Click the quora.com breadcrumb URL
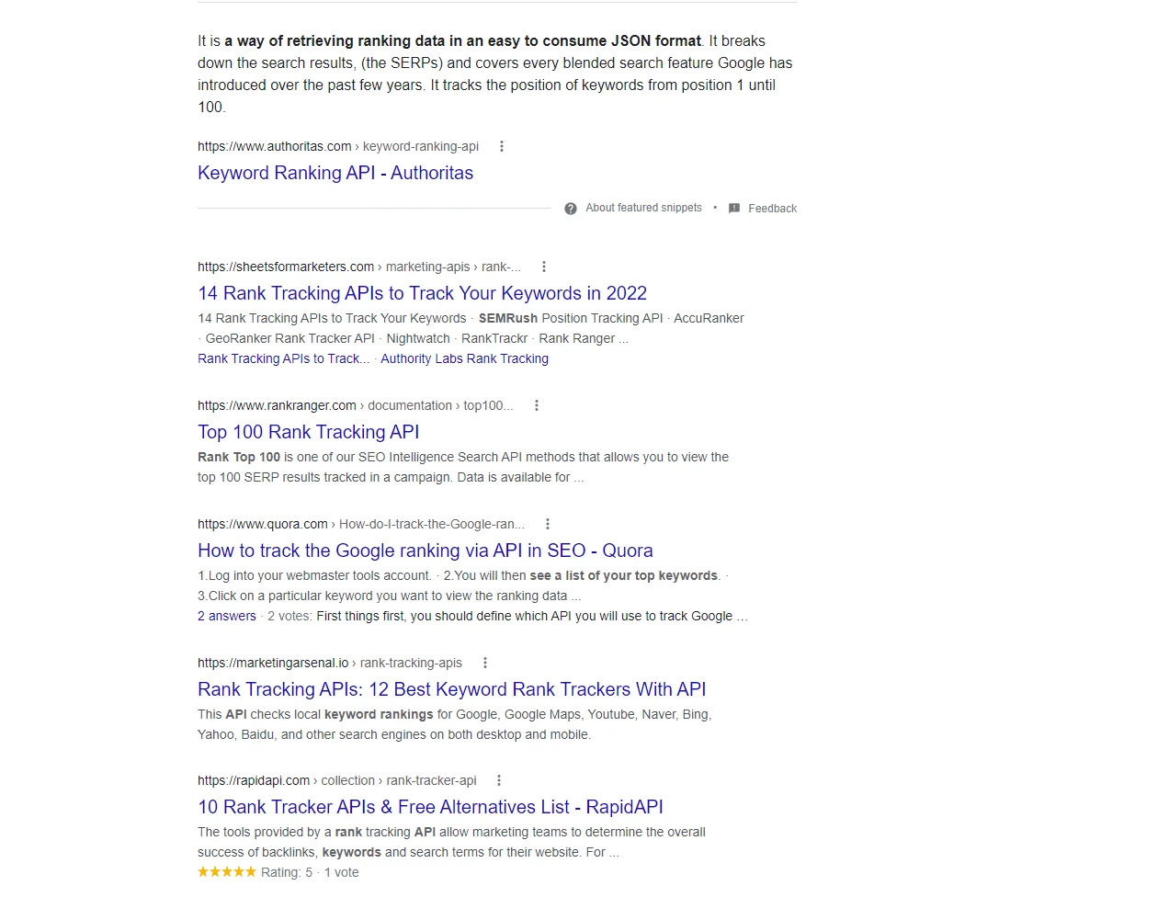 coord(361,524)
